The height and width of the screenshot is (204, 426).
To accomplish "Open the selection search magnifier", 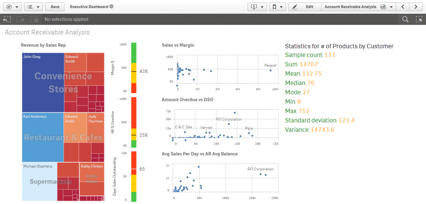I will (x=406, y=19).
